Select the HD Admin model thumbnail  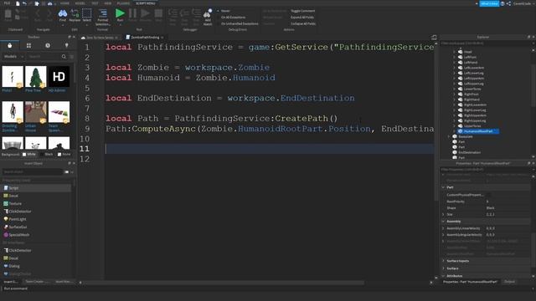tap(59, 77)
